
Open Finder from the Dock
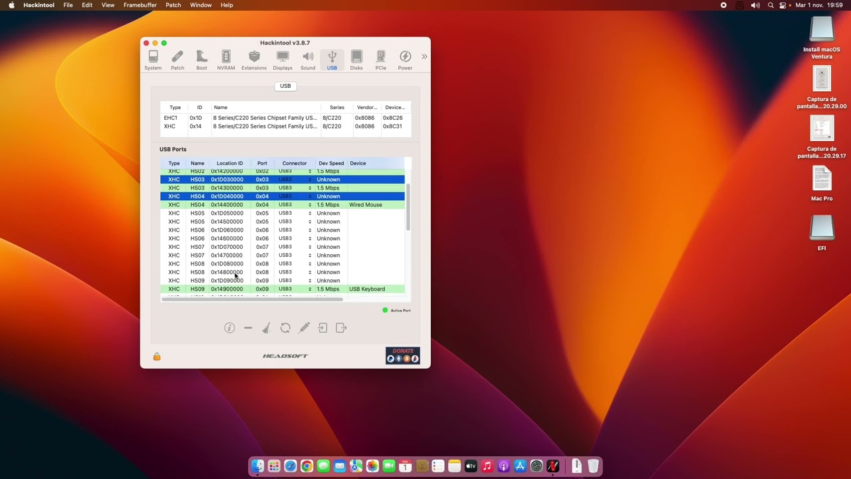tap(258, 466)
